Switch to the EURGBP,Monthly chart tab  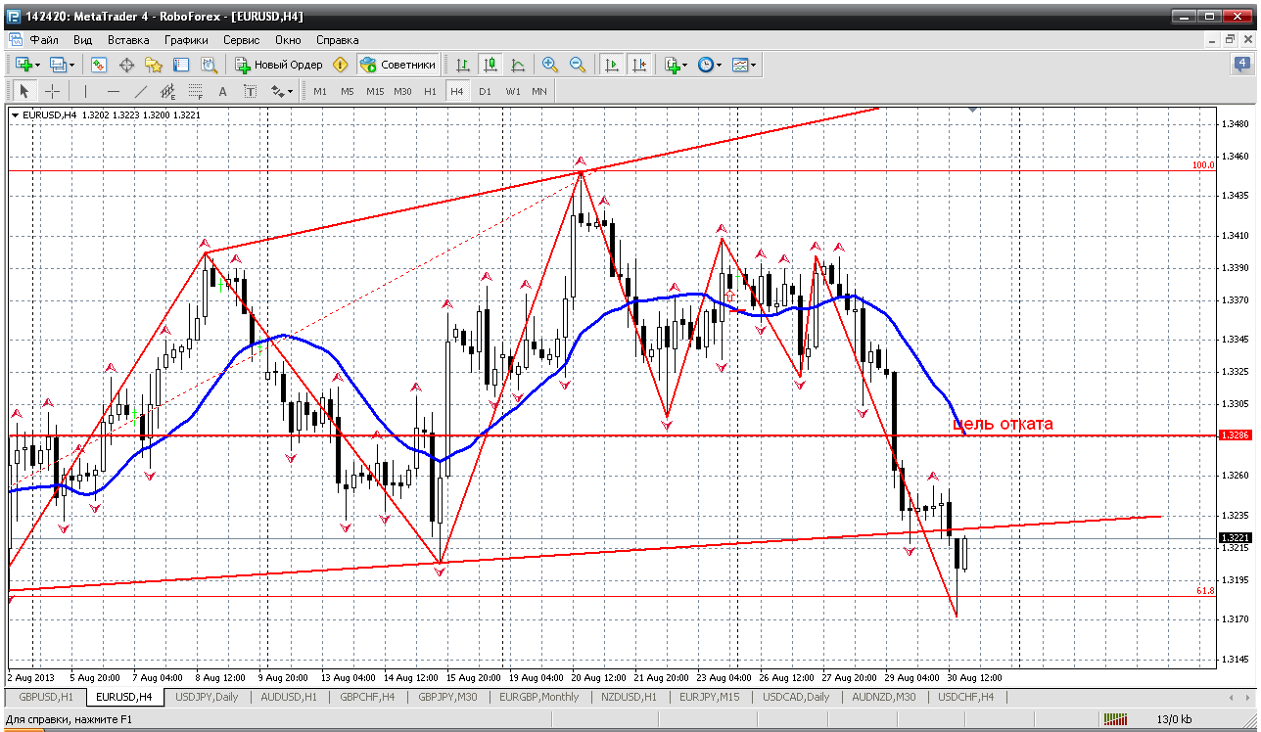pos(539,697)
